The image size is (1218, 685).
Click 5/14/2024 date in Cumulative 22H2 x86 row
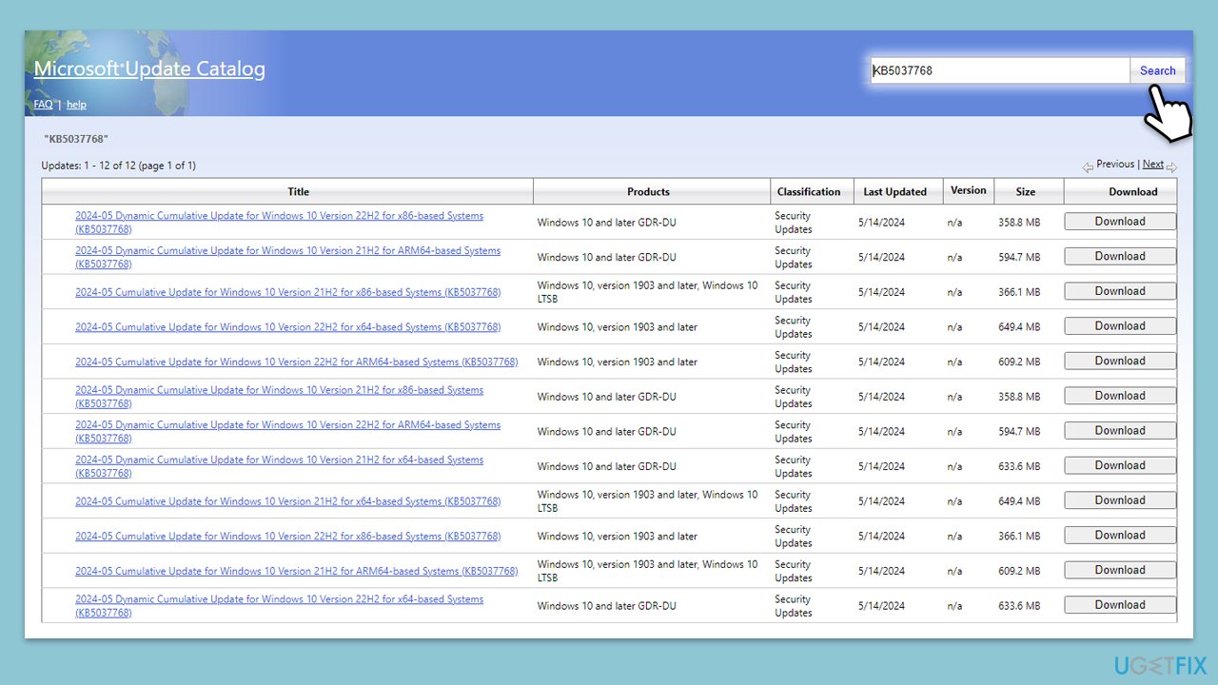click(881, 537)
